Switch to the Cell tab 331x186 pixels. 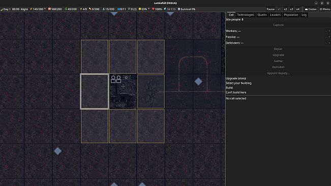231,15
